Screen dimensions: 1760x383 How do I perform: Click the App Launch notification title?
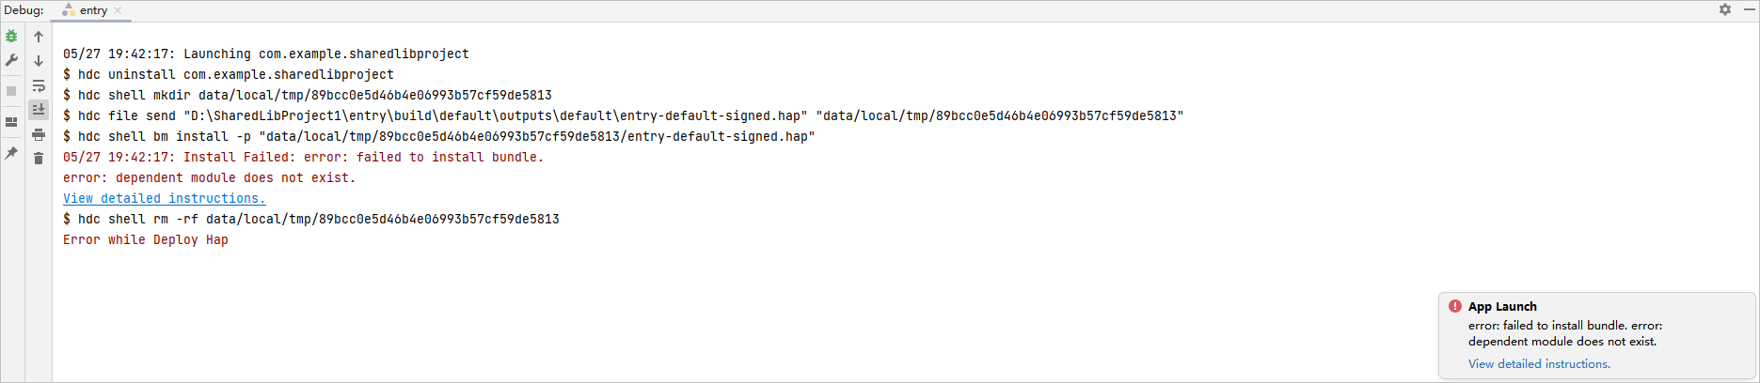coord(1502,306)
